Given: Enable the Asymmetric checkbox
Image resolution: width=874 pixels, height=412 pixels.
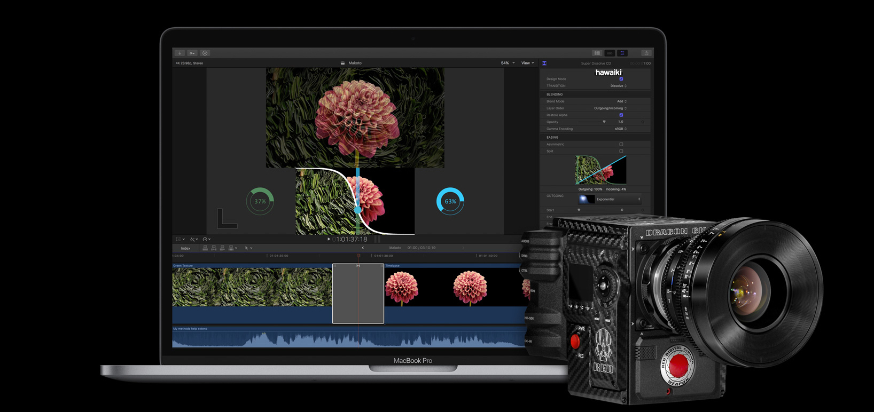Looking at the screenshot, I should click(x=621, y=144).
